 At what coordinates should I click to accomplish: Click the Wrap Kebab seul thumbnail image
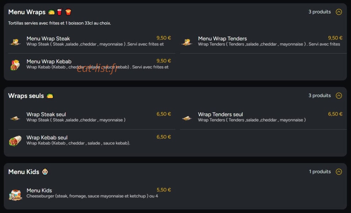point(15,141)
